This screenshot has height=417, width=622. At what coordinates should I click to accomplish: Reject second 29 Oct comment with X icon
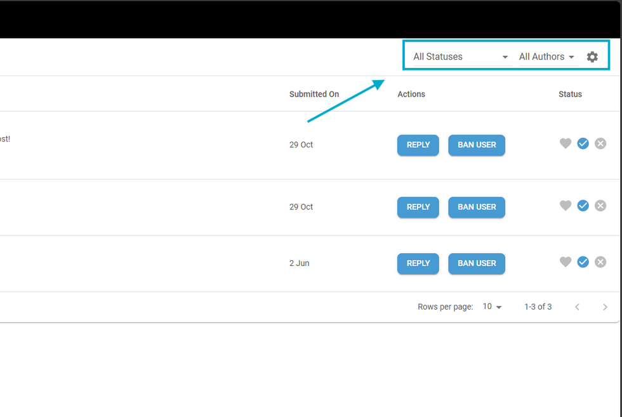600,206
